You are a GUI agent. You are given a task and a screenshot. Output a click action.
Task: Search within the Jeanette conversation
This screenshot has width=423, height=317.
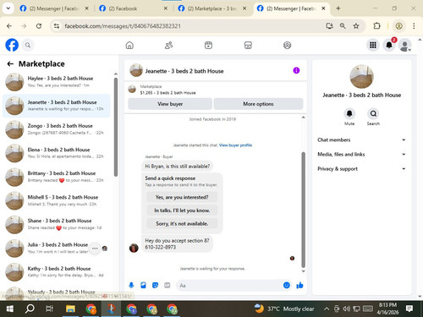(x=373, y=113)
